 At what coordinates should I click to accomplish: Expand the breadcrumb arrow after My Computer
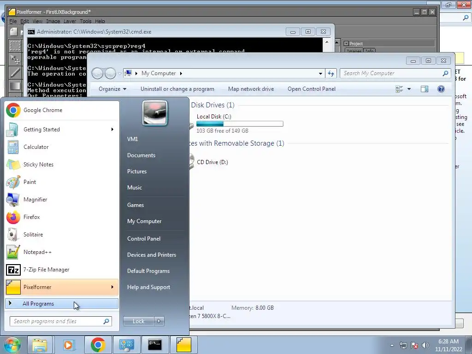pos(181,73)
